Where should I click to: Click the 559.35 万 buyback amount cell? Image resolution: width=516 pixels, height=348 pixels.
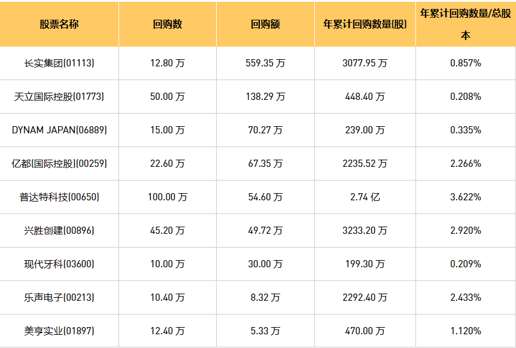pyautogui.click(x=265, y=63)
